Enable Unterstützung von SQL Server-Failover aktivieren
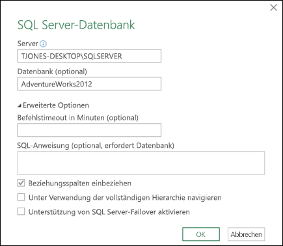This screenshot has width=283, height=246. point(21,212)
